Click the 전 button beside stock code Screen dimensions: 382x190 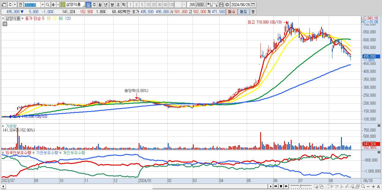click(20, 5)
